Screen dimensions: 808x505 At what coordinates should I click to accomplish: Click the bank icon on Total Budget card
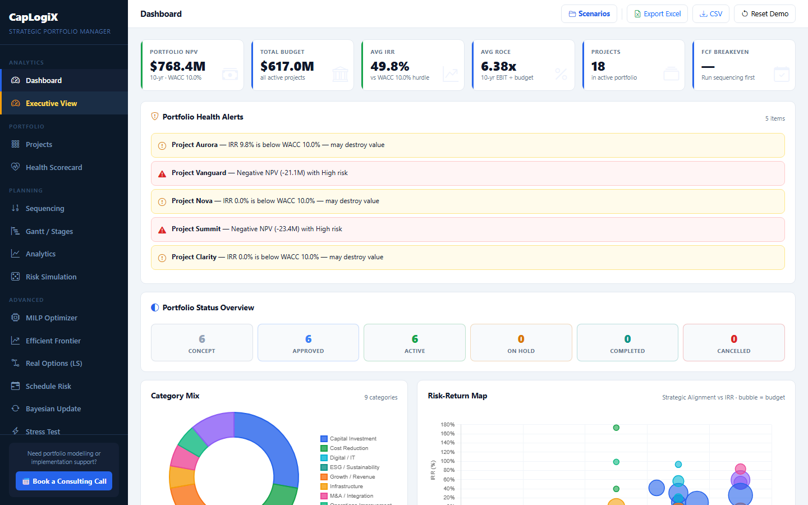click(340, 74)
